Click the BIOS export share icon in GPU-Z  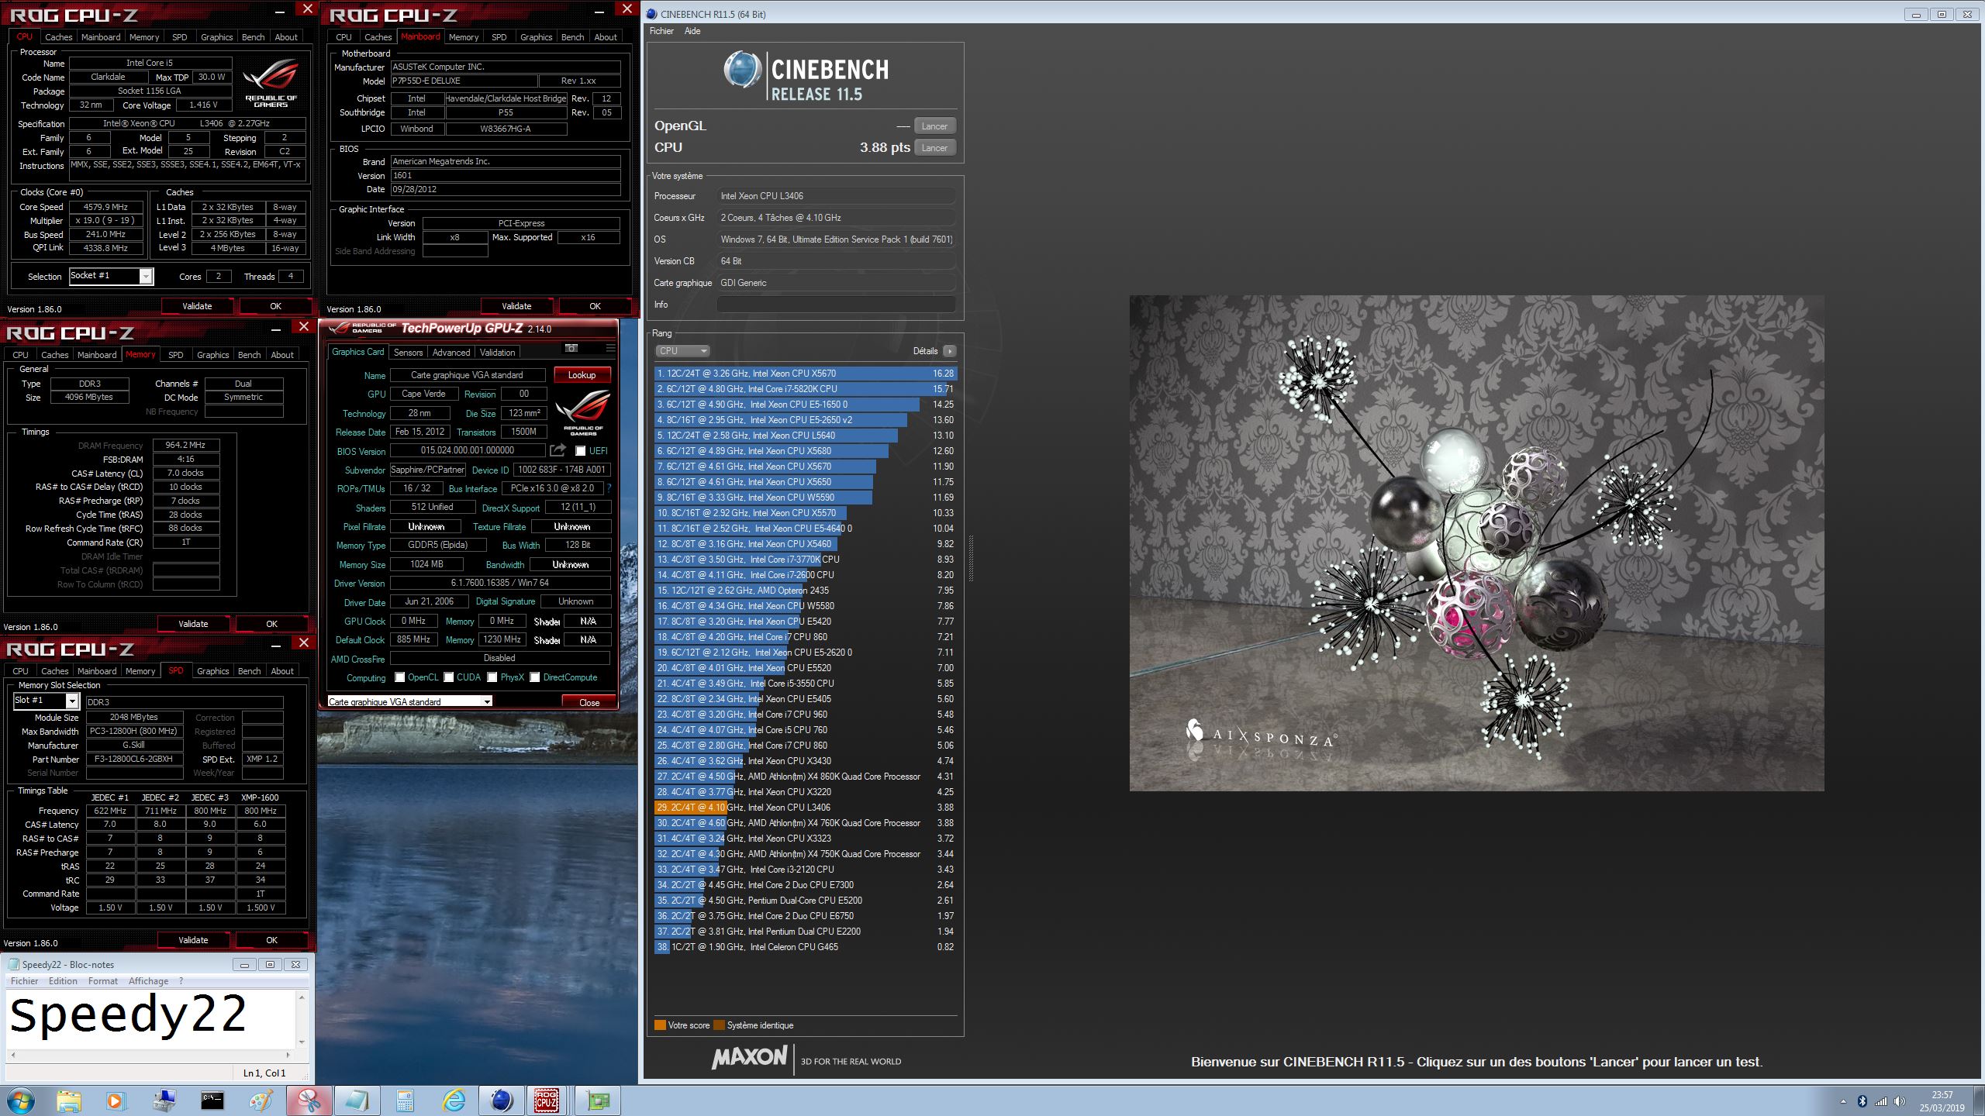pos(558,450)
